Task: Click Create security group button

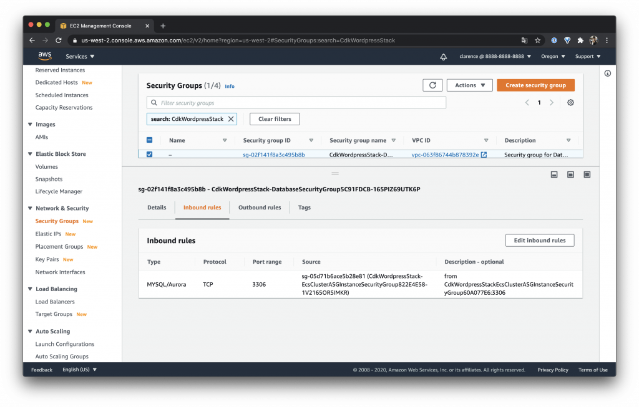Action: (x=535, y=85)
